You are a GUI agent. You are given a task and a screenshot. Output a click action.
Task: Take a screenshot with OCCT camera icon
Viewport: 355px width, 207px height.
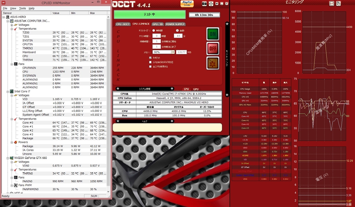(x=204, y=3)
